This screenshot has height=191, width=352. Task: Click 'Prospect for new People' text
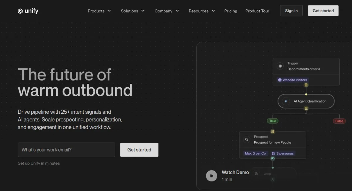(x=273, y=143)
